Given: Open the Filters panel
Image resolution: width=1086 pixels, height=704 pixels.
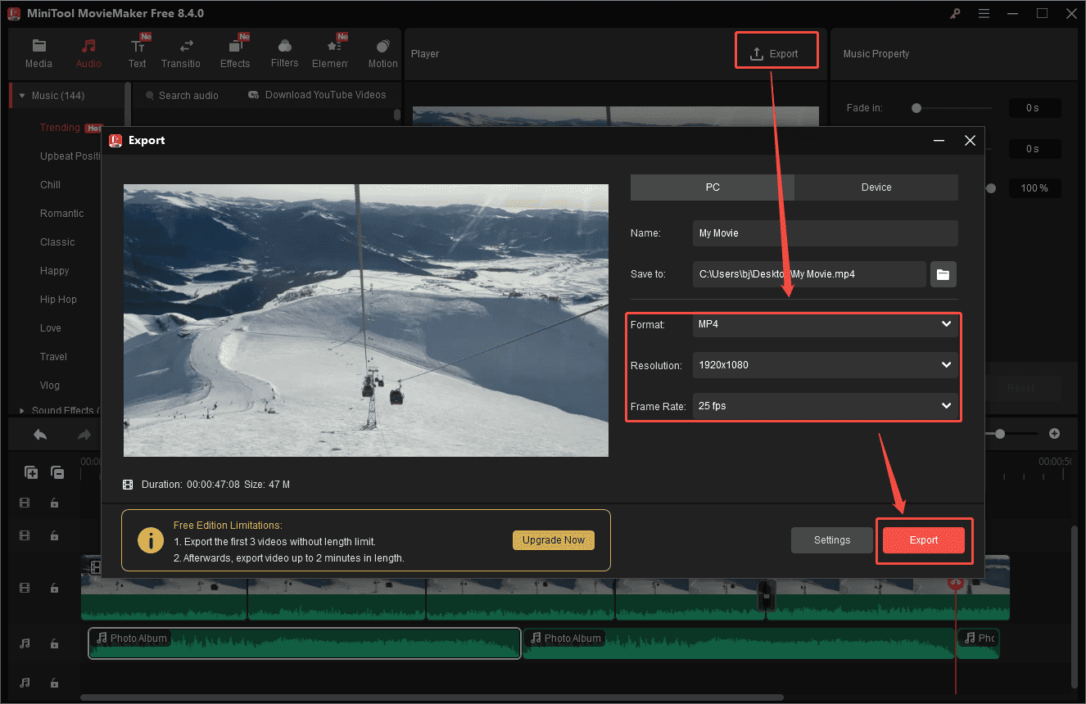Looking at the screenshot, I should (x=284, y=52).
